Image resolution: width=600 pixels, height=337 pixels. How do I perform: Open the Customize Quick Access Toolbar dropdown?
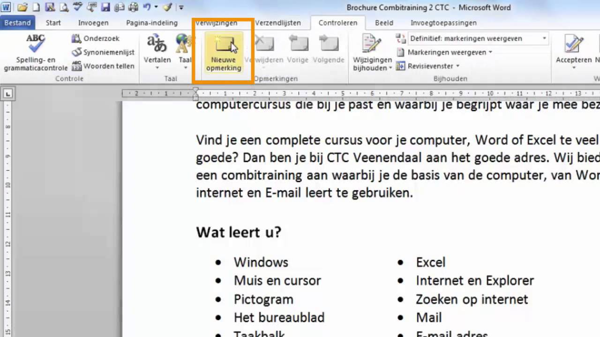181,7
